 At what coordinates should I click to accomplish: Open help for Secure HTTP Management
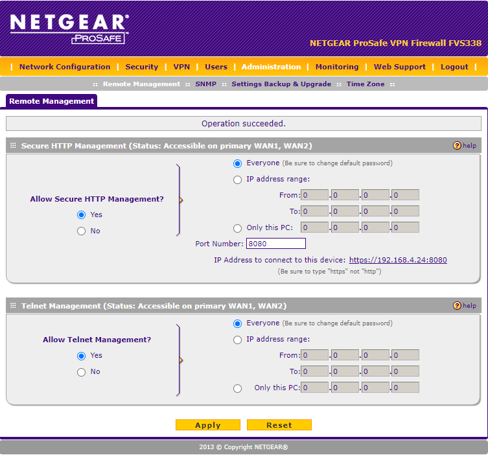[x=465, y=146]
